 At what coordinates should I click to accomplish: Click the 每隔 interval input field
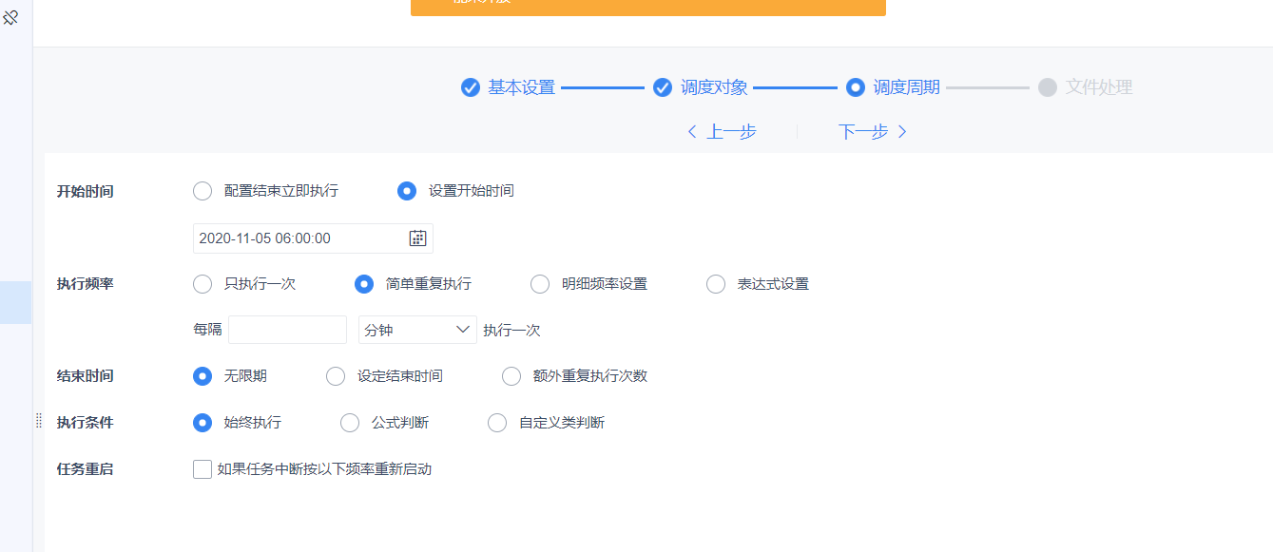(x=287, y=330)
